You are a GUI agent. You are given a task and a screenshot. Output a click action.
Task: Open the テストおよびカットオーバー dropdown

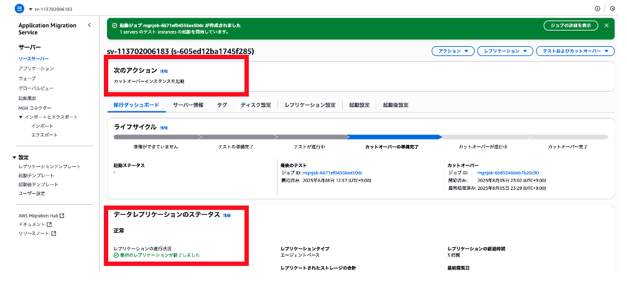[x=575, y=51]
